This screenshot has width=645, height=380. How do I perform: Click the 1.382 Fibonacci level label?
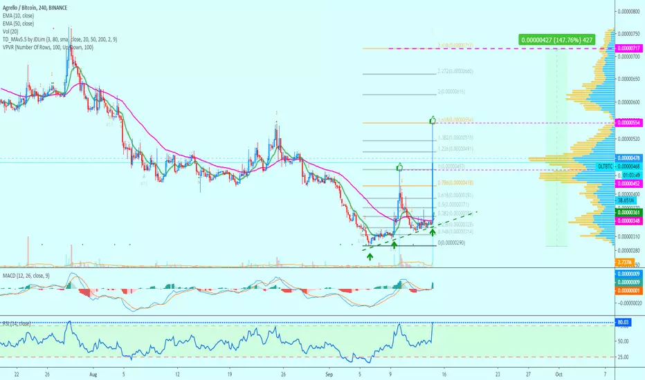455,137
